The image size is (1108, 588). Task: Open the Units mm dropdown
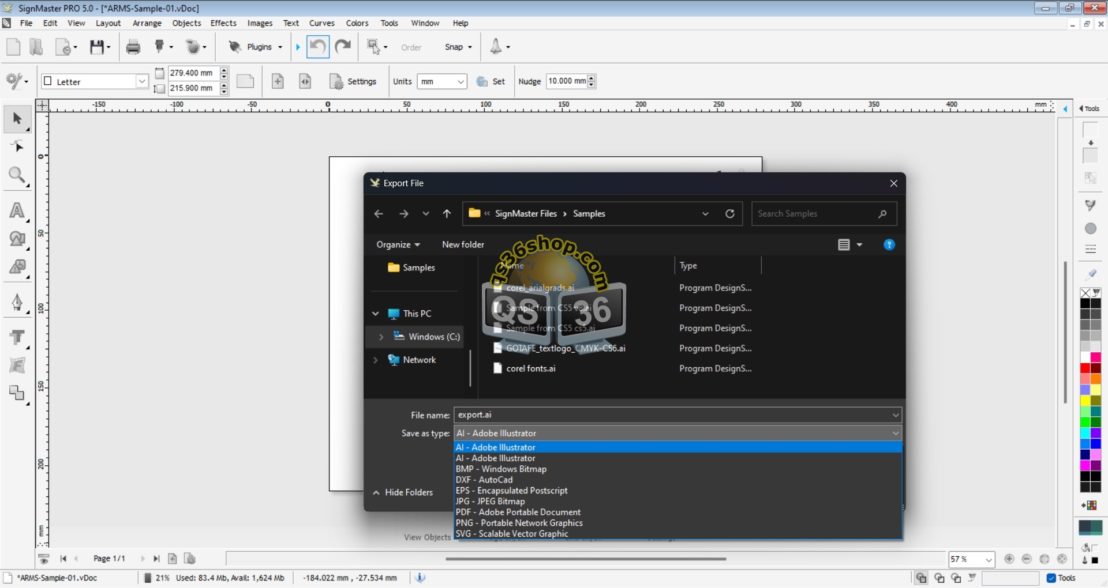(461, 82)
